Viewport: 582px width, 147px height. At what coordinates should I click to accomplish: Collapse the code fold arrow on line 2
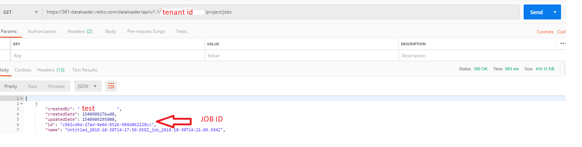pyautogui.click(x=22, y=104)
